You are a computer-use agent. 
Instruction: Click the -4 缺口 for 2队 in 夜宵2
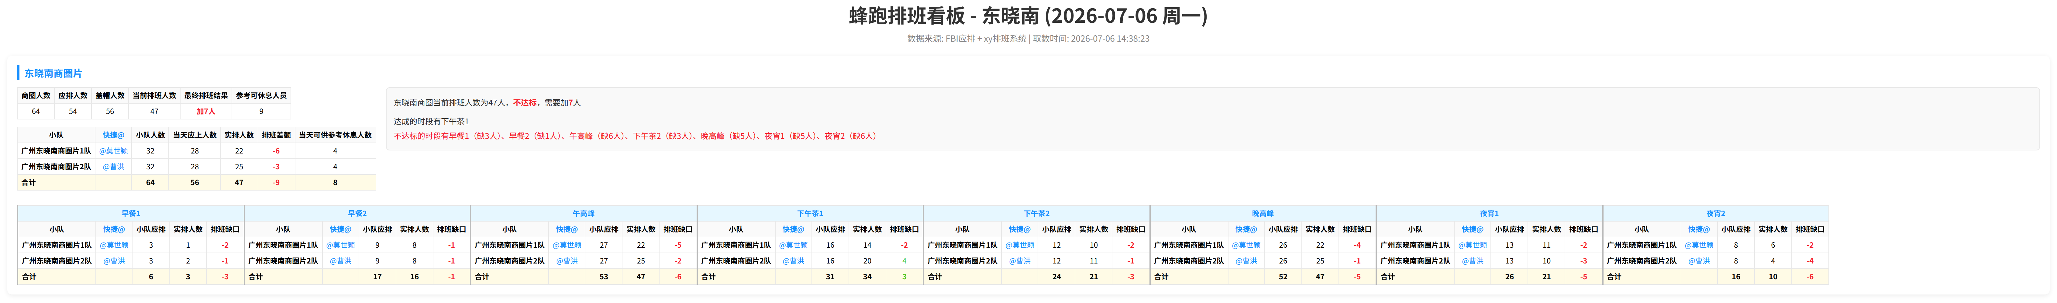pos(1810,261)
